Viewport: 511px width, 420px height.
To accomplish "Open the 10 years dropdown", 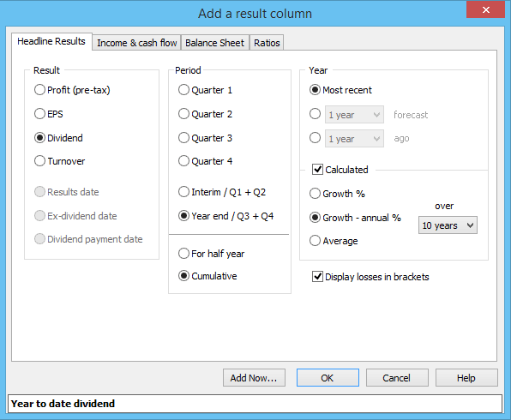I will [x=448, y=225].
